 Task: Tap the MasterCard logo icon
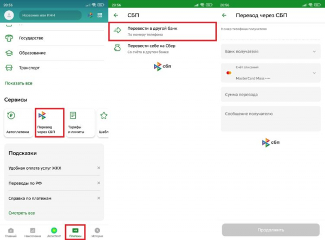[229, 73]
